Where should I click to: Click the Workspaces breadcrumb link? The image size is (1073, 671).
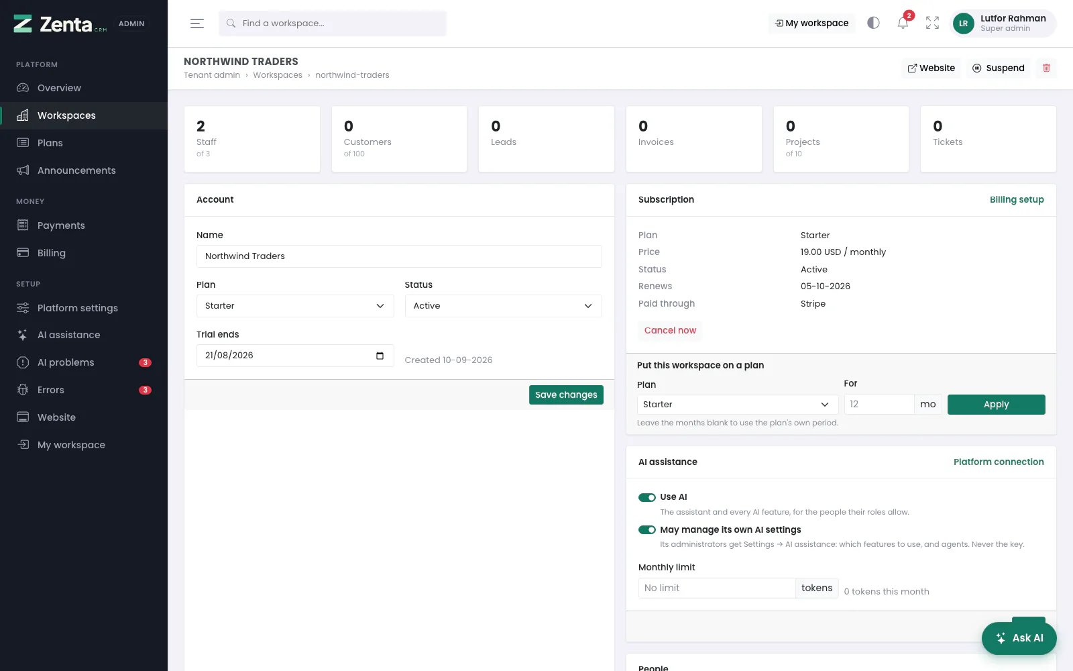tap(278, 75)
